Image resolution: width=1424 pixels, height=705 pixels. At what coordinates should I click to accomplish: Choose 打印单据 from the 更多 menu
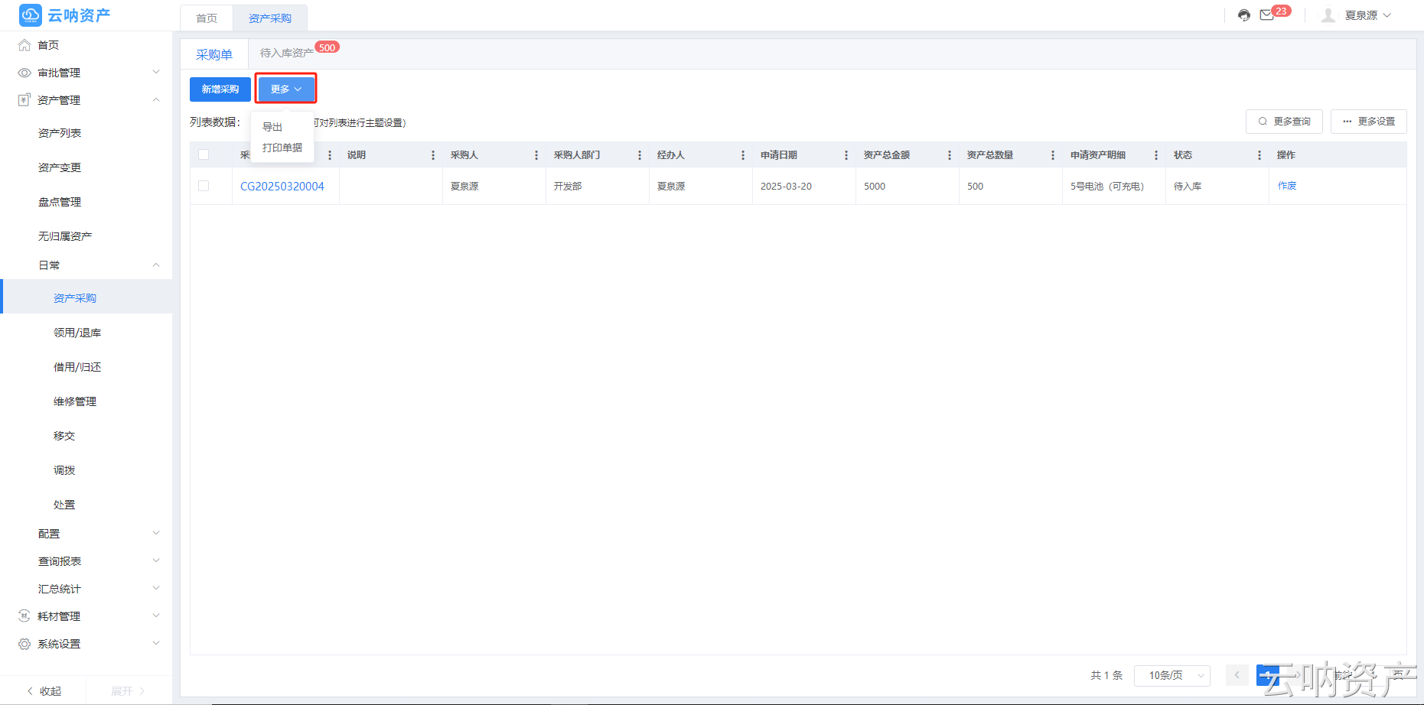(282, 148)
